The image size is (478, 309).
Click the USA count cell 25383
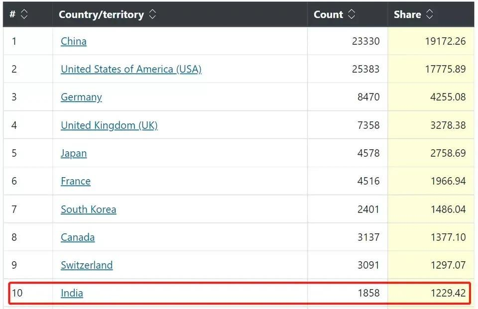click(365, 69)
